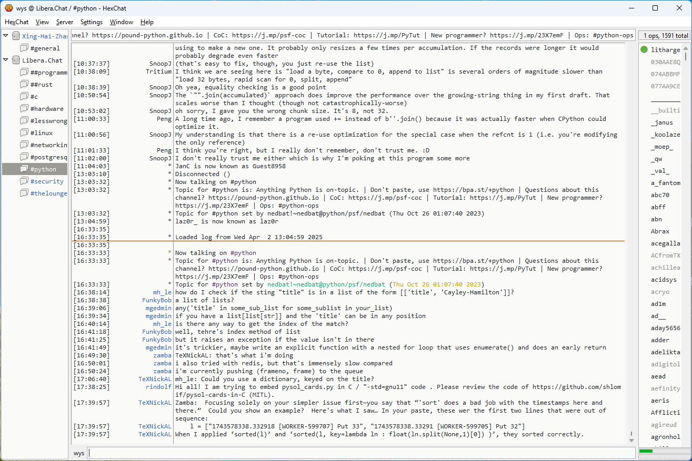Switch to the #thelounge channel

(48, 193)
